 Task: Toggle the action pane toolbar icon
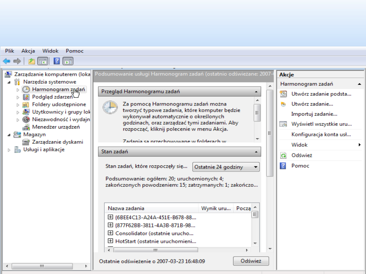(68, 61)
